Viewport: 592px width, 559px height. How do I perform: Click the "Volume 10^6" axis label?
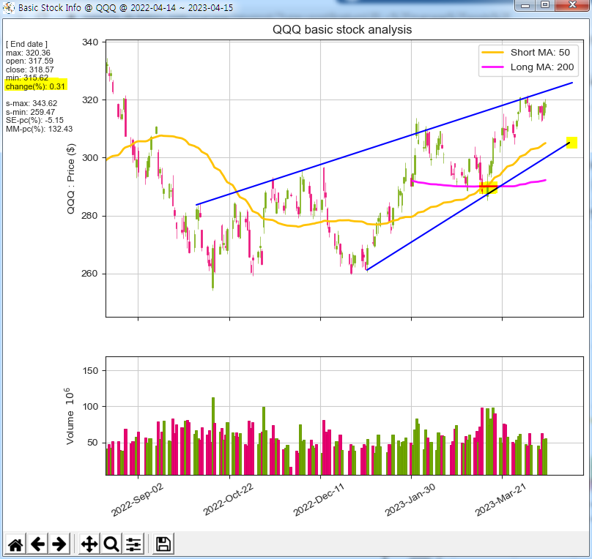70,416
